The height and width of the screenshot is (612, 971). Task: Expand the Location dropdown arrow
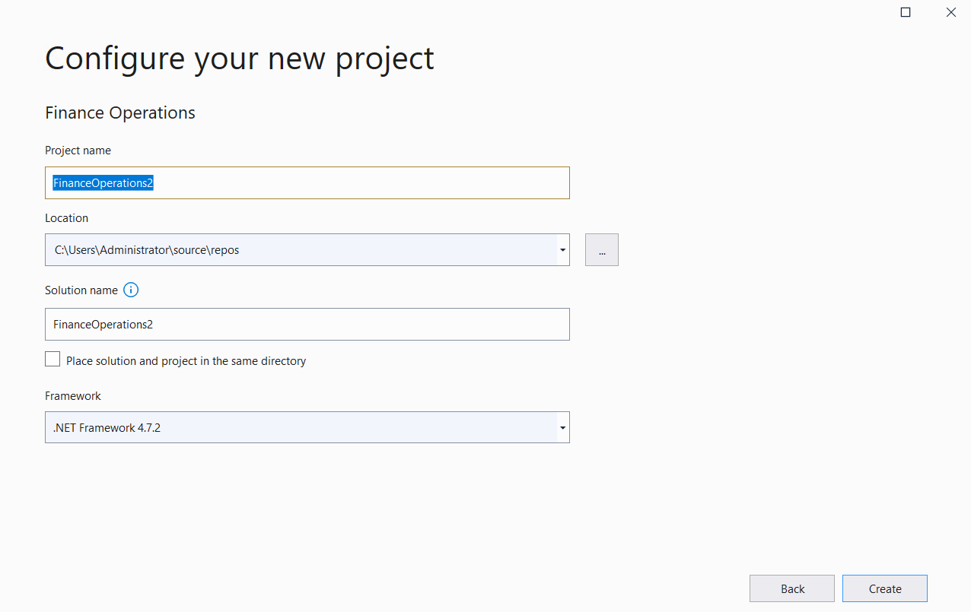pos(562,250)
